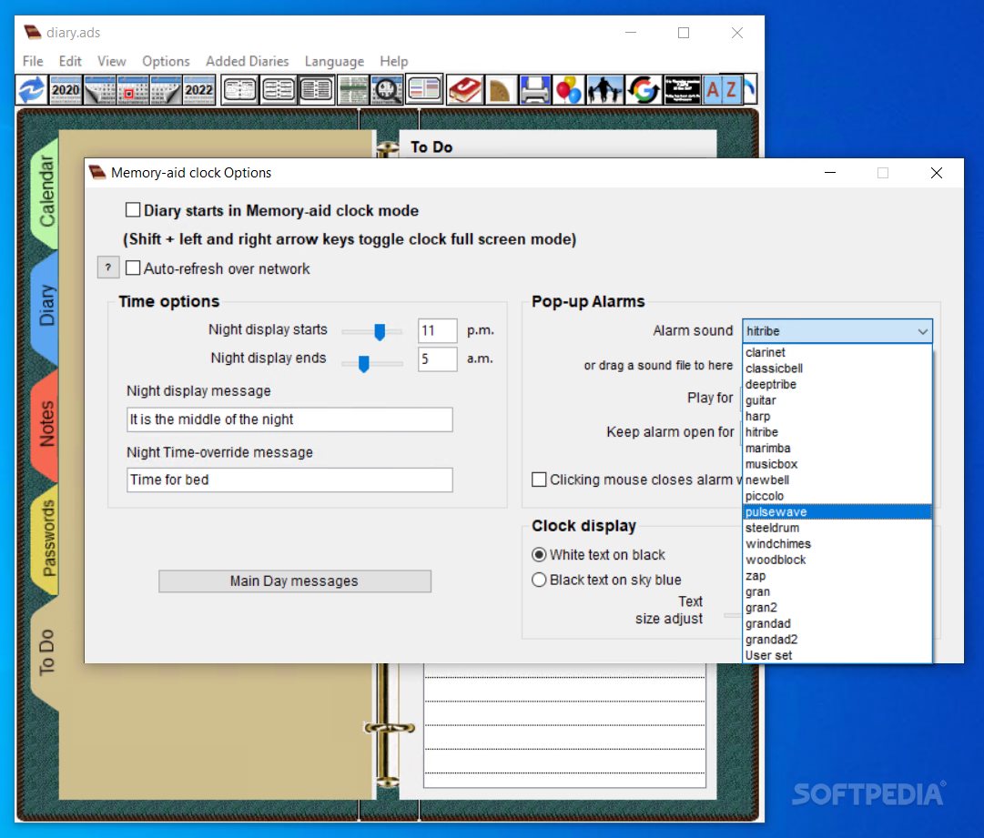Screen dimensions: 984x838
Task: Open the family silhouette icon
Action: tap(605, 90)
